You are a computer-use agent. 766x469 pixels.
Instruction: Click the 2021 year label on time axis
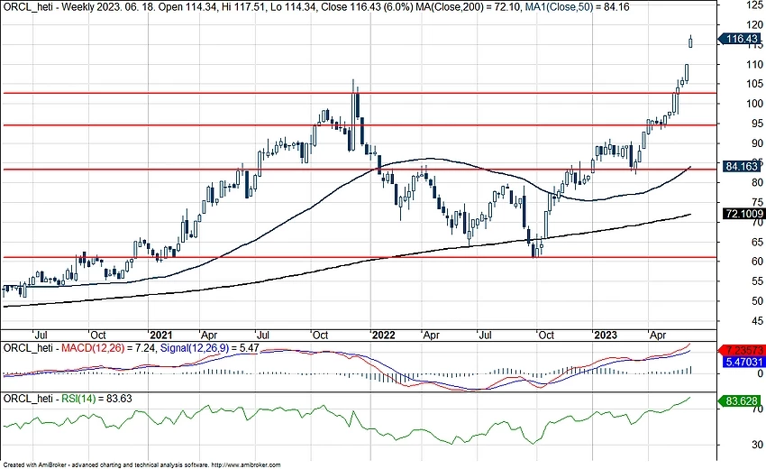(x=160, y=335)
